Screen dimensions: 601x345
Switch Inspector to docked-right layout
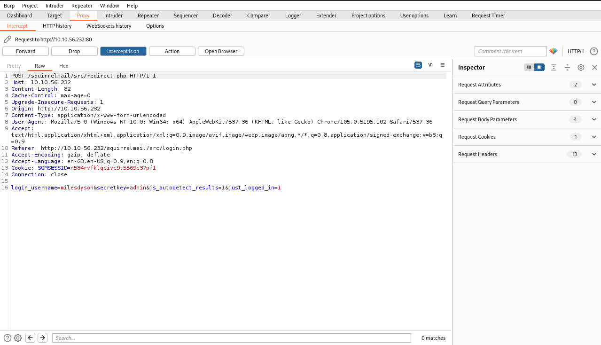[x=539, y=67]
